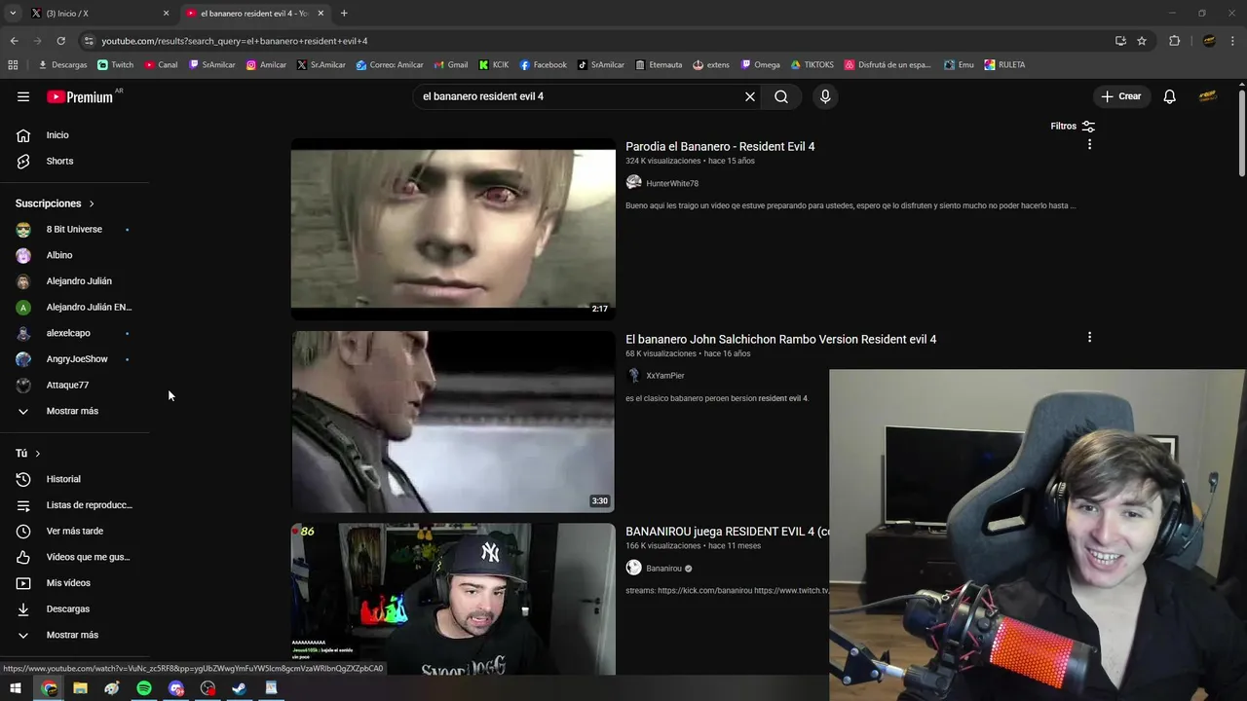Viewport: 1247px width, 701px height.
Task: Open Parodia el Bananero - Resident Evil 4 title
Action: (x=720, y=146)
